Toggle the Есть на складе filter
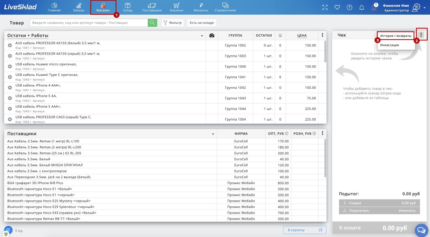The height and width of the screenshot is (237, 430). coord(202,23)
